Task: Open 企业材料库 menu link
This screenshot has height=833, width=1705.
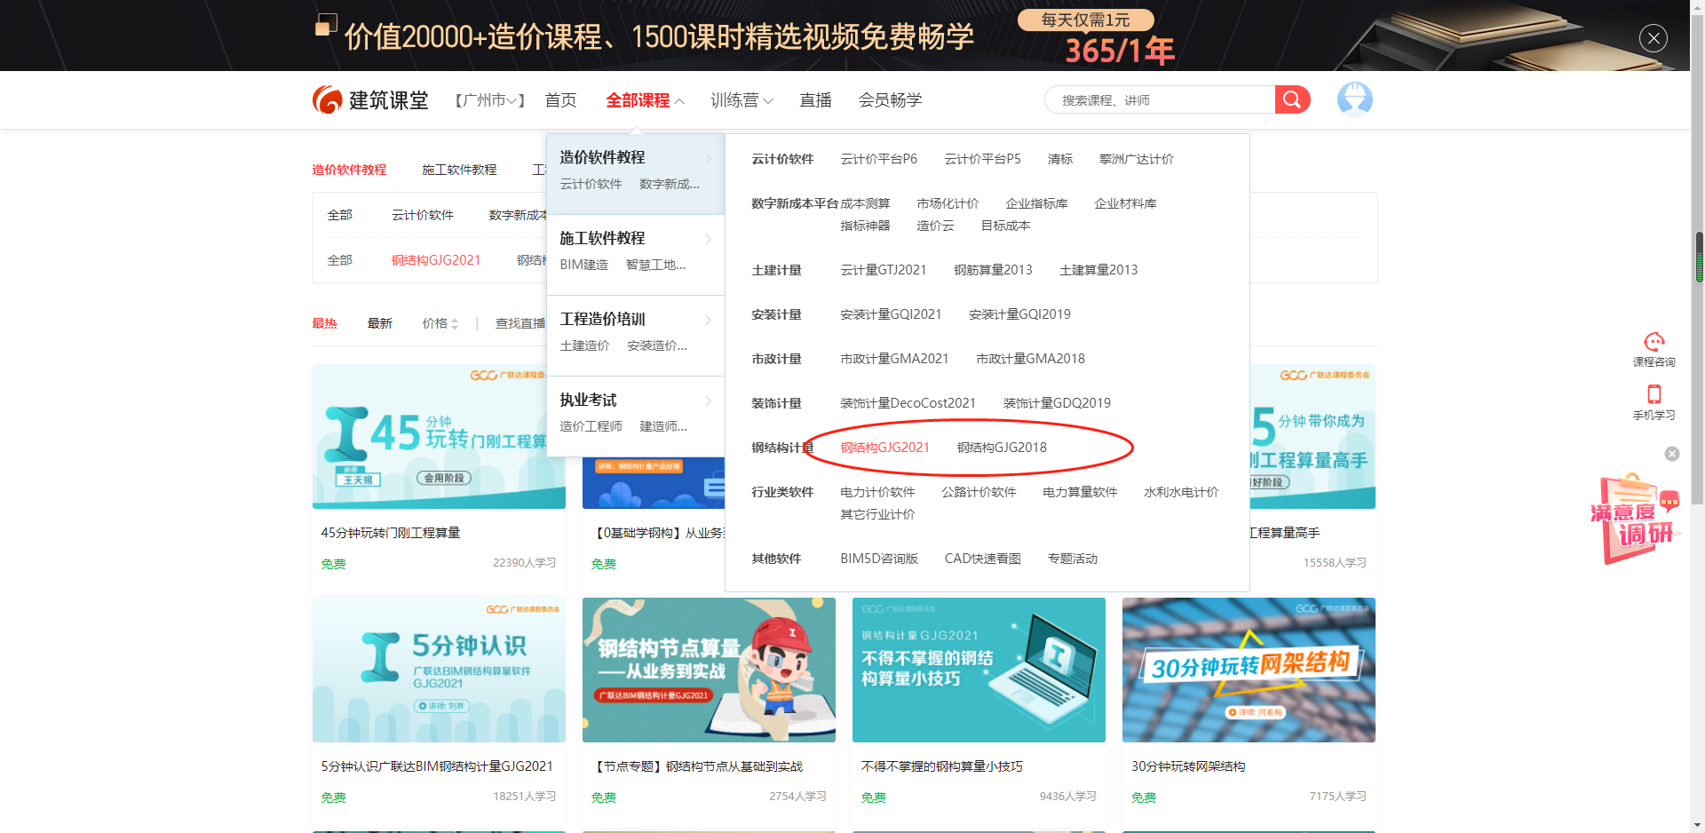Action: tap(1125, 203)
